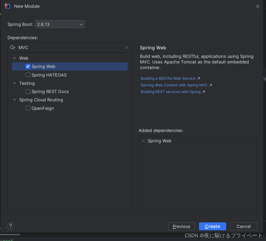Collapse the Web category
This screenshot has width=266, height=241.
(15, 58)
